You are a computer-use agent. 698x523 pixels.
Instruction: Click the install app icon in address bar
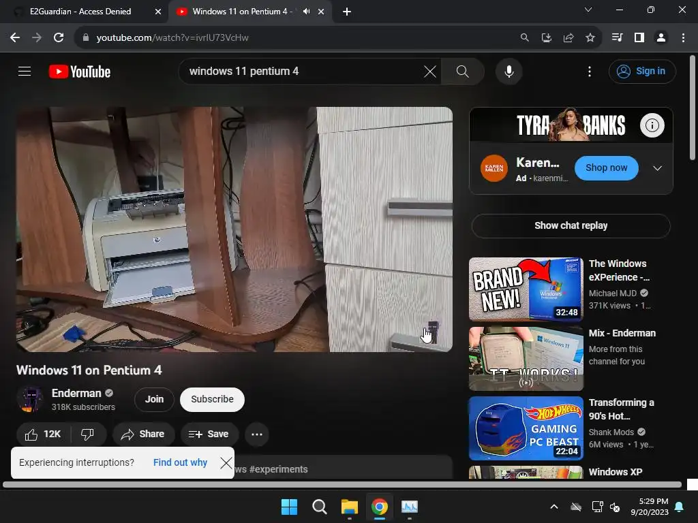(546, 38)
